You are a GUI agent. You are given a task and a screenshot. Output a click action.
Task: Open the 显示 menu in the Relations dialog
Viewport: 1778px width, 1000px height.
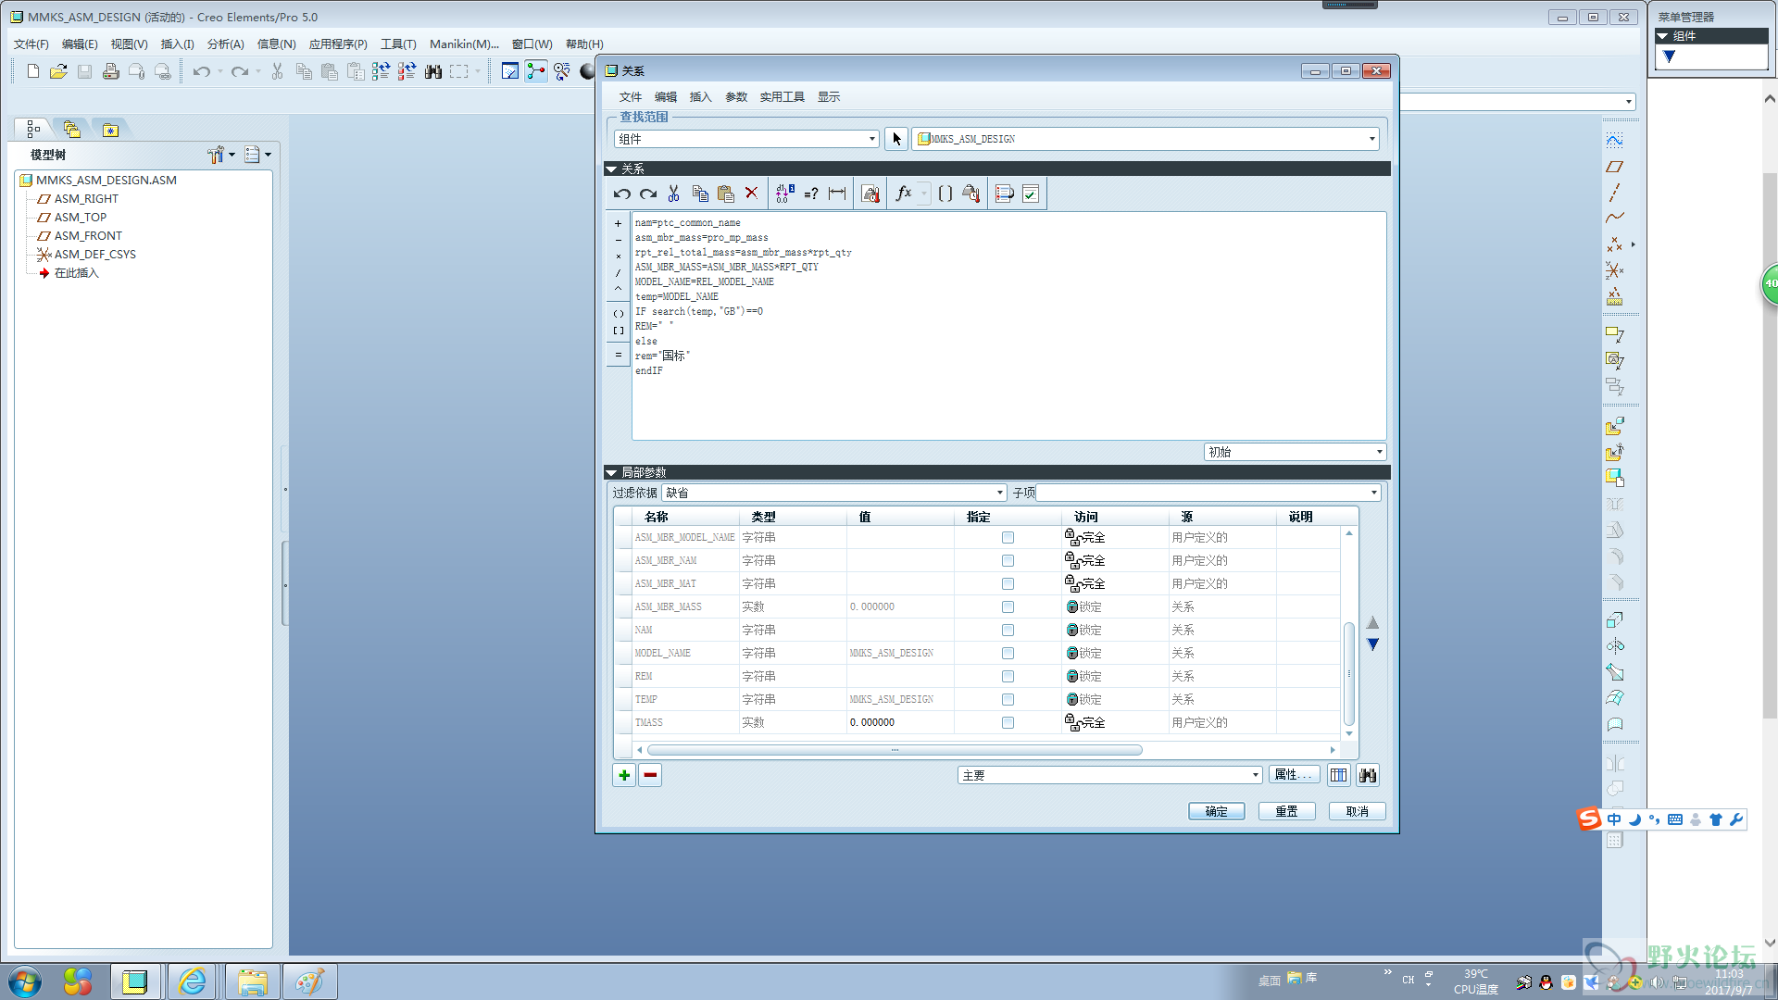point(829,97)
